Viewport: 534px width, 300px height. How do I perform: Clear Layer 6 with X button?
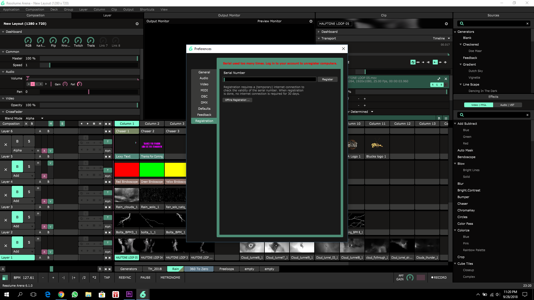tap(6, 145)
